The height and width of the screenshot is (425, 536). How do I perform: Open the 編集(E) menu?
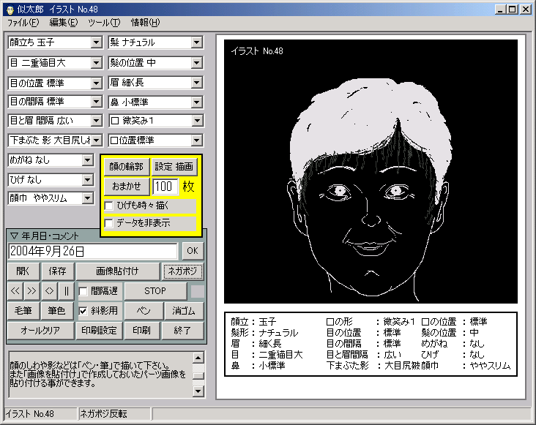coord(64,23)
